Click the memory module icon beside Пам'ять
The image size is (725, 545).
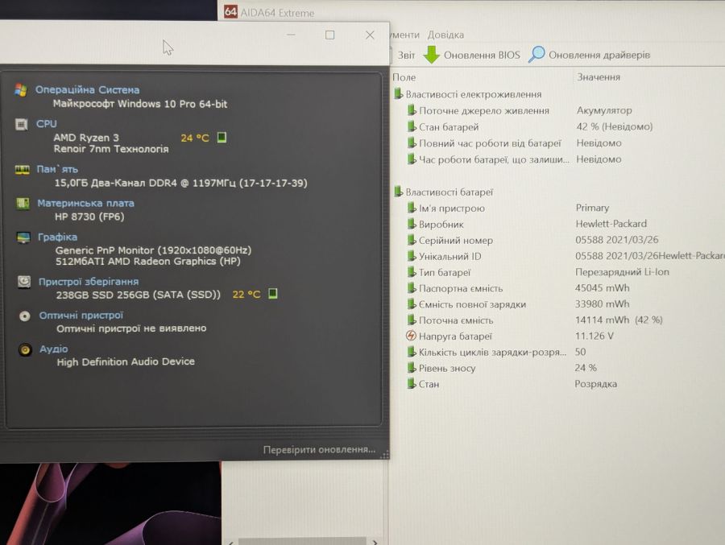[x=22, y=170]
